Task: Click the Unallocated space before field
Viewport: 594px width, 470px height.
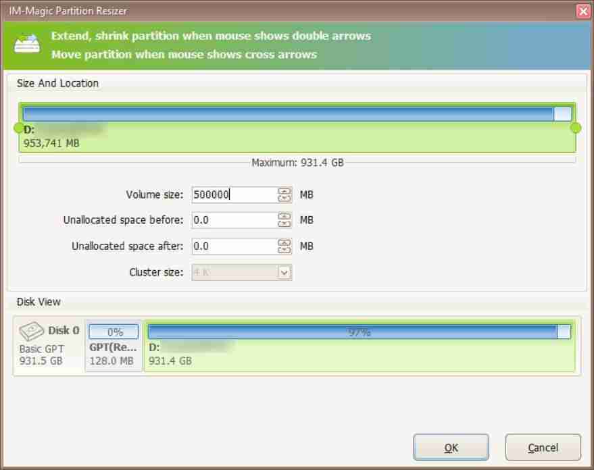Action: click(234, 220)
